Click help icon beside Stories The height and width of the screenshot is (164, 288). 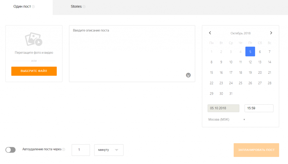click(x=84, y=7)
